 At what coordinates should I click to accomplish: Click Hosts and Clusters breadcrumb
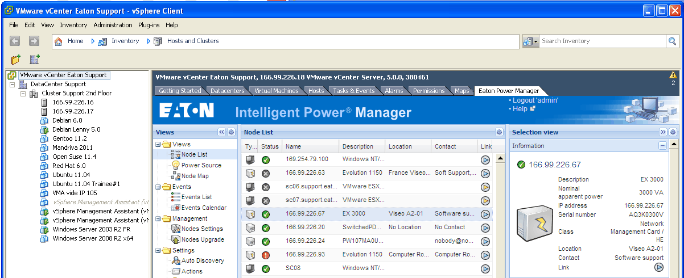point(193,41)
